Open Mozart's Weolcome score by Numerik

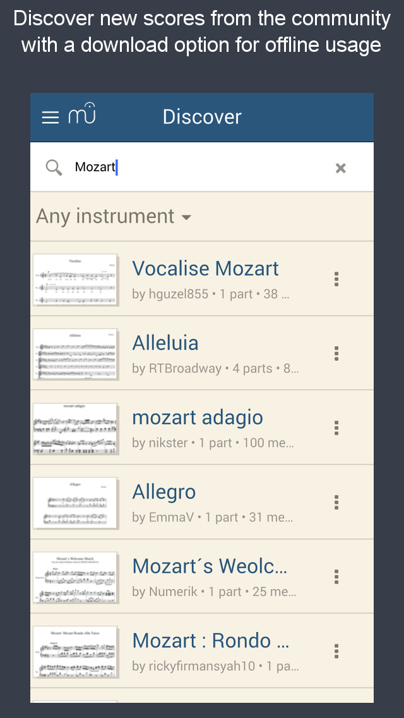point(210,566)
